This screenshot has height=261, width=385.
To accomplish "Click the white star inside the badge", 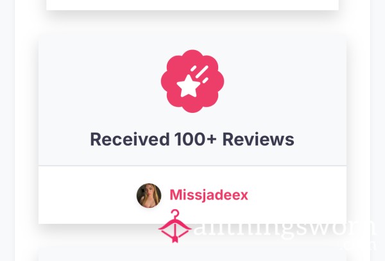I will click(x=188, y=86).
